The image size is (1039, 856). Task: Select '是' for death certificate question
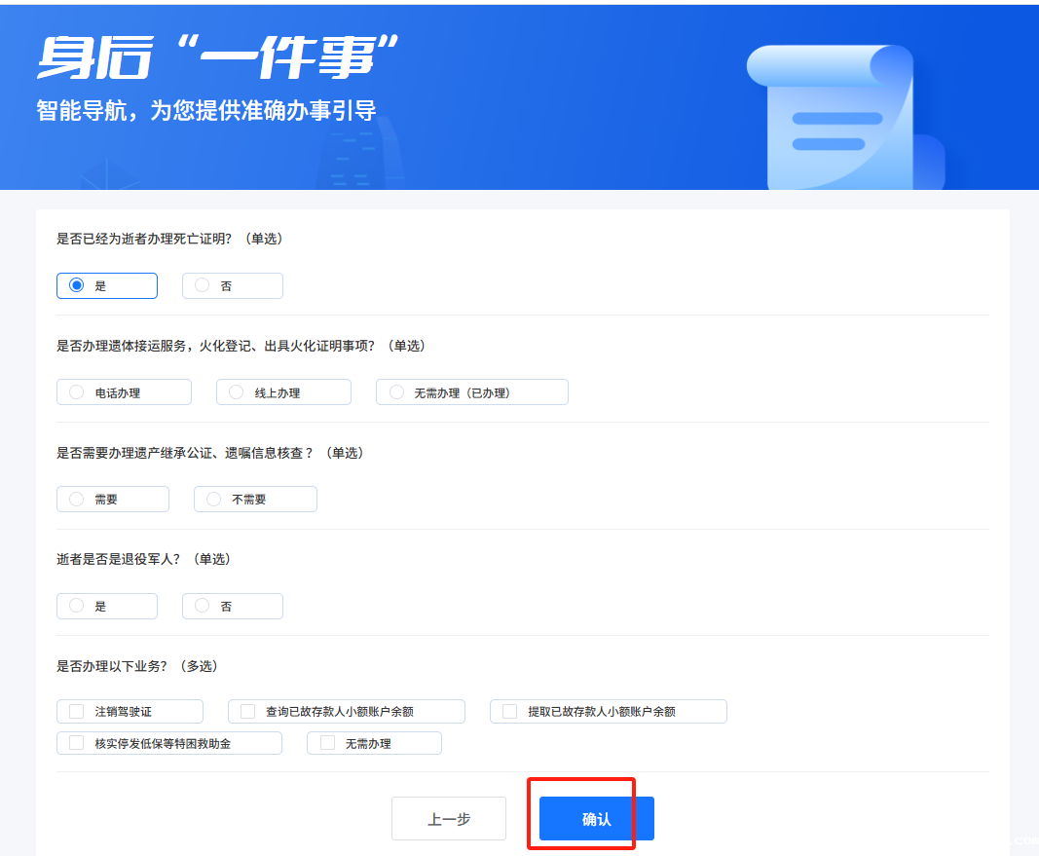77,285
